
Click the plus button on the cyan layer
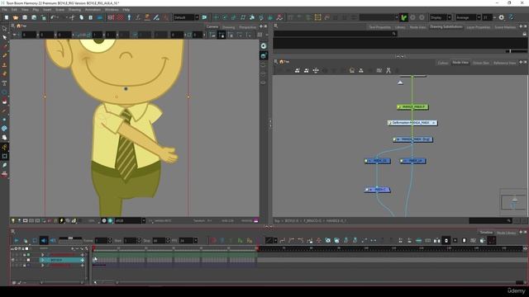click(82, 261)
